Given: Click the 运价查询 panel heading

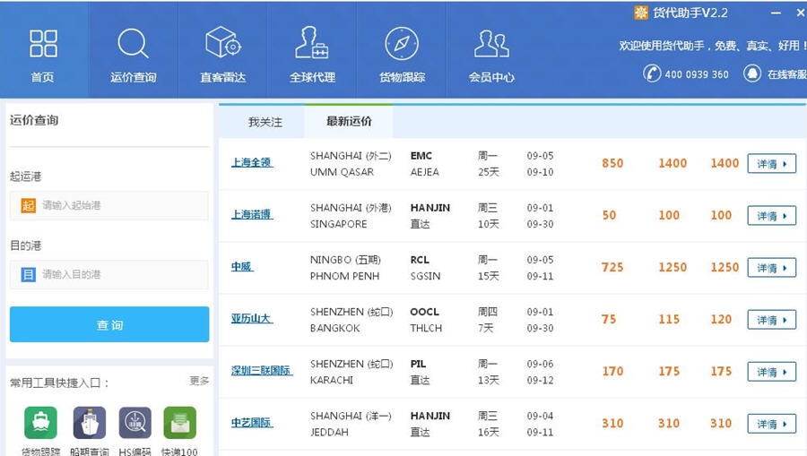Looking at the screenshot, I should pos(34,120).
